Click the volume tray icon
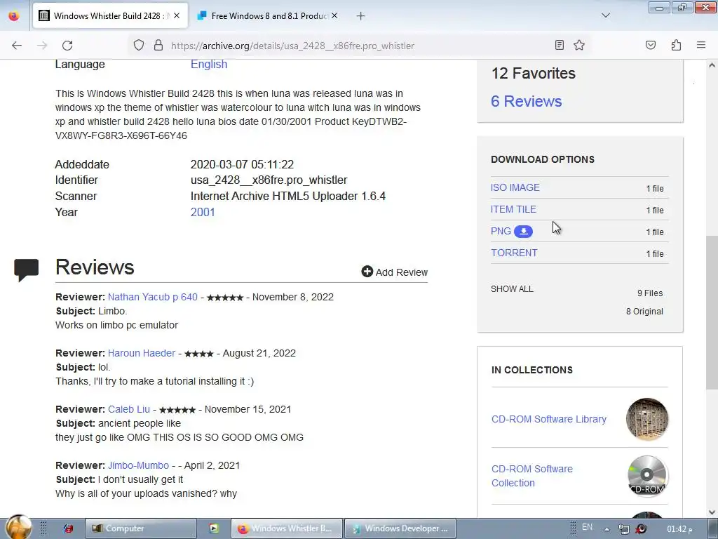This screenshot has width=718, height=539. [x=641, y=529]
